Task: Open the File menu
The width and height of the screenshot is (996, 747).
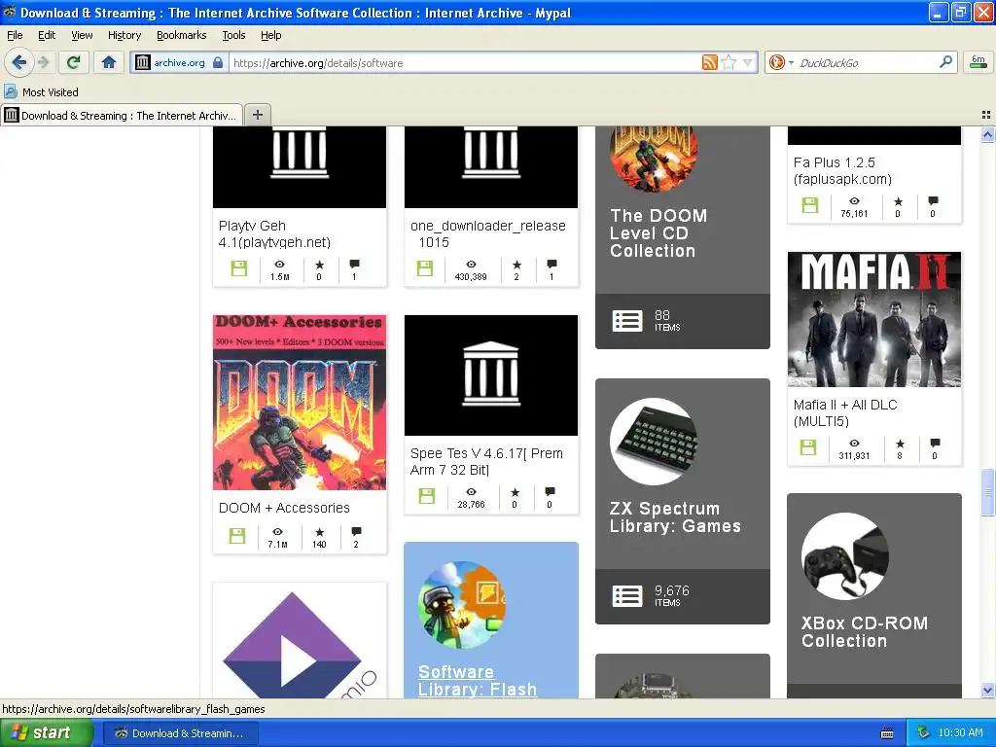Action: (15, 35)
